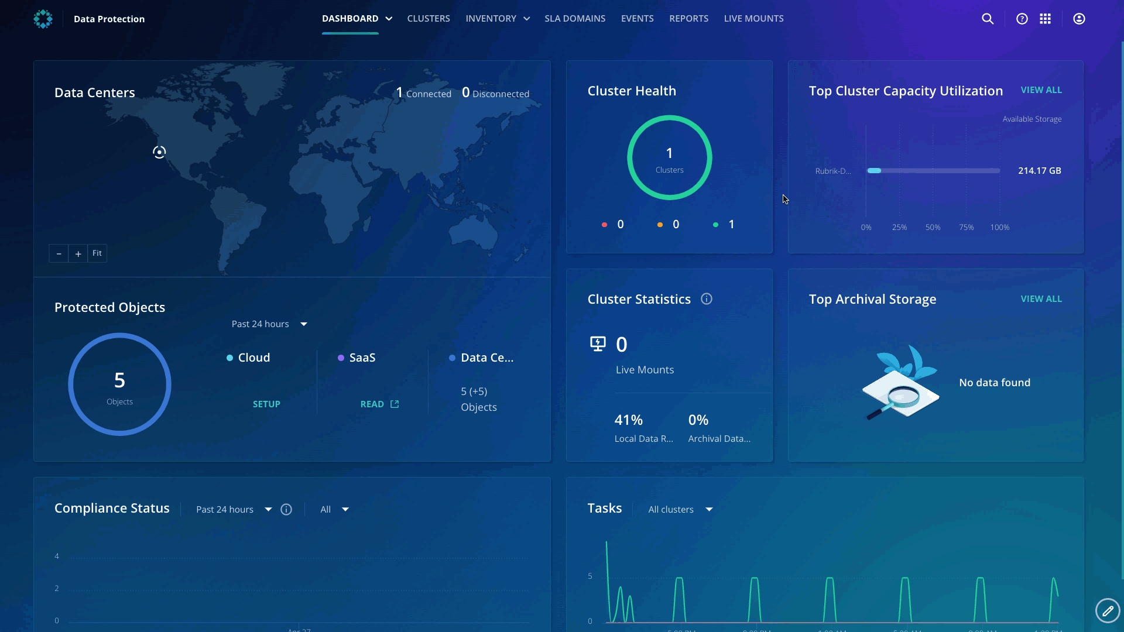Click the Cluster Statistics info icon
The height and width of the screenshot is (632, 1124).
point(707,299)
